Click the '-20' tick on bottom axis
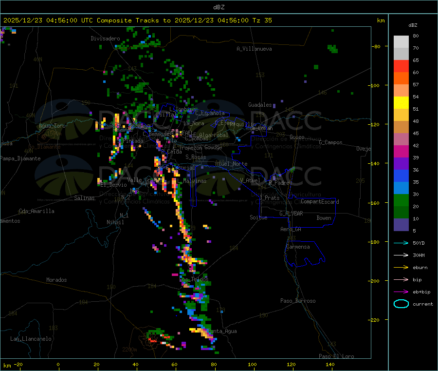 point(18,364)
